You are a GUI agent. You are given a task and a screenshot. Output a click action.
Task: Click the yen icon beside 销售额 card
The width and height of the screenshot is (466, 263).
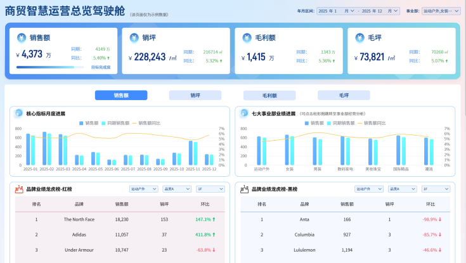21,38
